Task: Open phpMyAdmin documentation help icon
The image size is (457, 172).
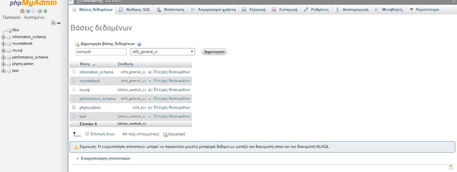Action: click(28, 11)
